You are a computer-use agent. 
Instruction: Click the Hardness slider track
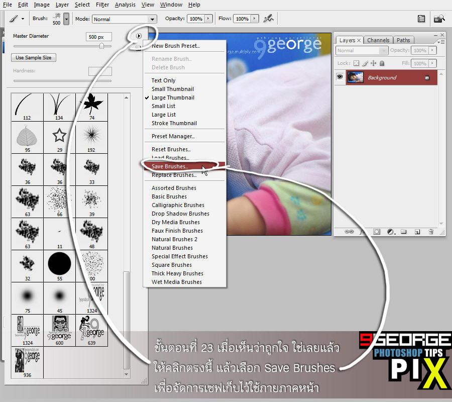(62, 81)
